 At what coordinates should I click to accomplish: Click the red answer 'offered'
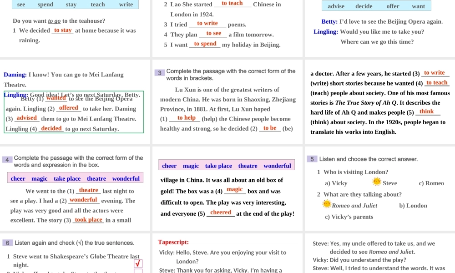[x=69, y=108]
